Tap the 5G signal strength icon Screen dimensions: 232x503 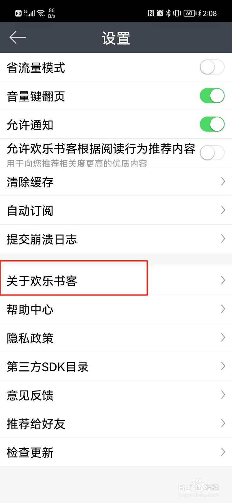[30, 13]
